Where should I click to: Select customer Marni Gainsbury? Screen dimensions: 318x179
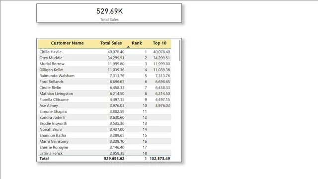click(54, 141)
